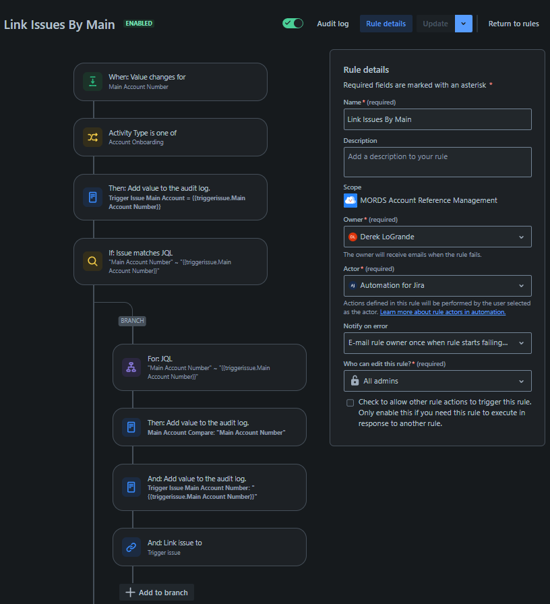The height and width of the screenshot is (604, 550).
Task: Open the Actor dropdown
Action: [437, 286]
